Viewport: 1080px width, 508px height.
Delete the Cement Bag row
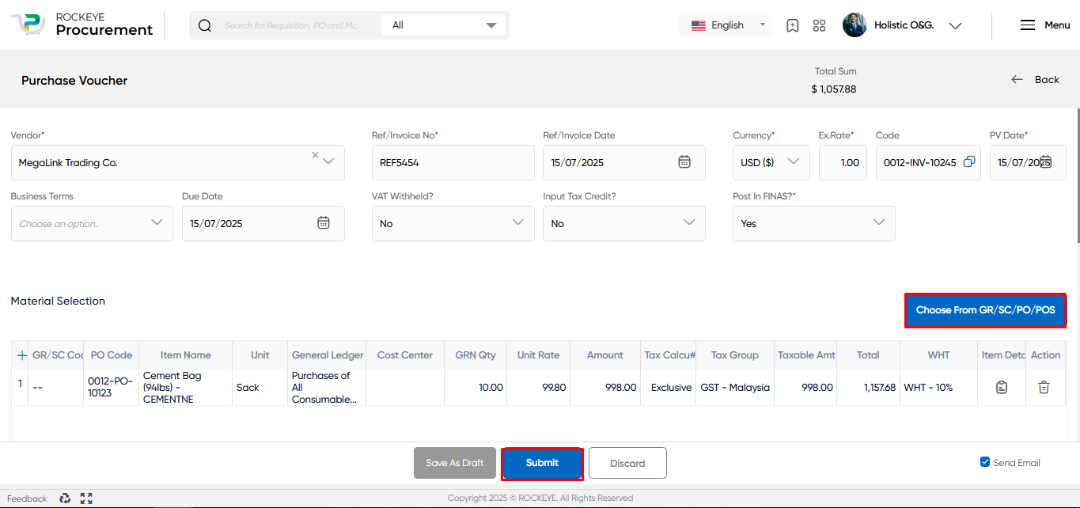pos(1044,387)
